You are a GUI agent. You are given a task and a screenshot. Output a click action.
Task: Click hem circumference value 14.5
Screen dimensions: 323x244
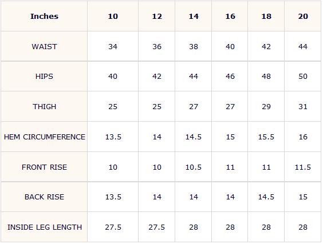coord(194,137)
